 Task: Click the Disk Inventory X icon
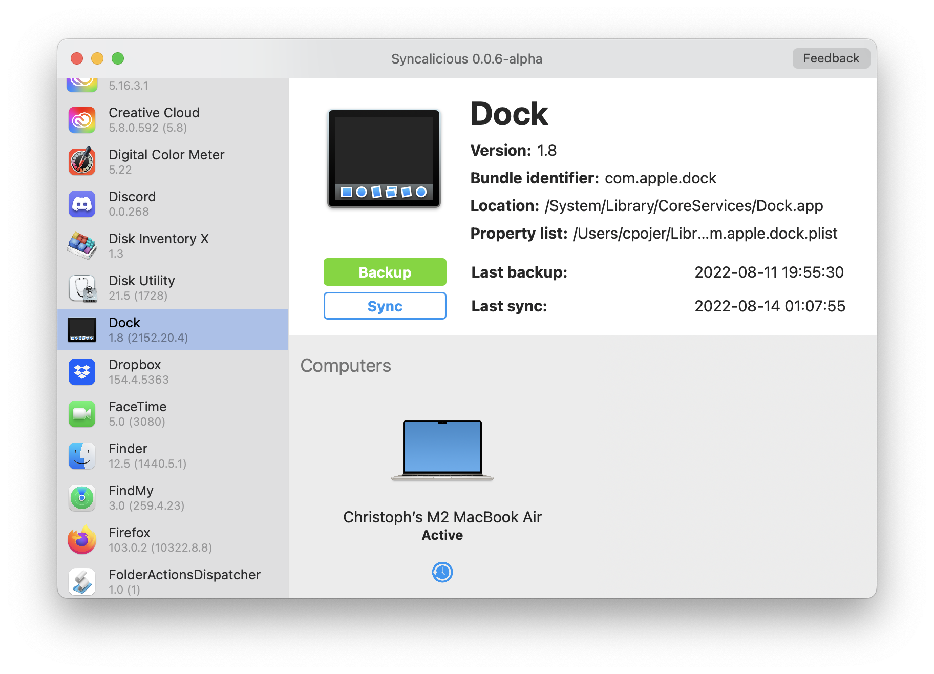(82, 246)
